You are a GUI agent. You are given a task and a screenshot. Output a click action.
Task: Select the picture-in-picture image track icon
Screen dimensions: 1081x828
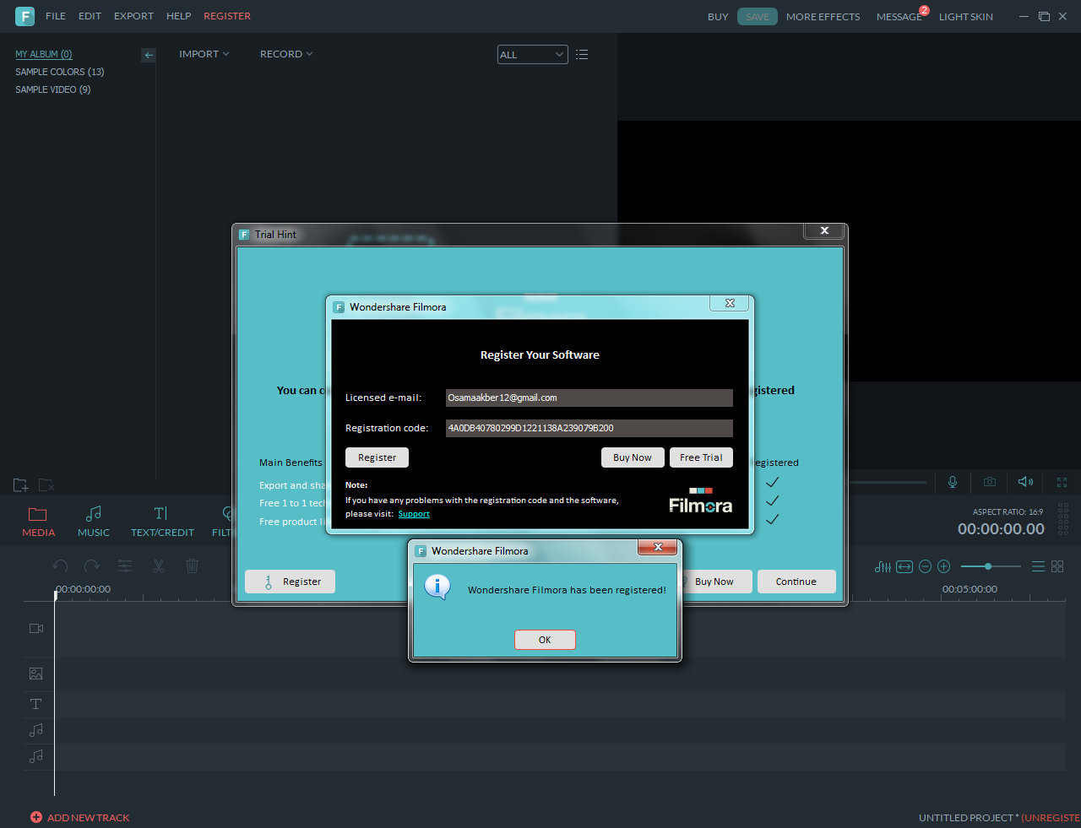click(36, 674)
